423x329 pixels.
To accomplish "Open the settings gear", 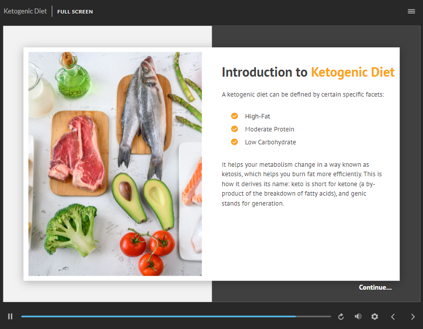I will click(375, 316).
